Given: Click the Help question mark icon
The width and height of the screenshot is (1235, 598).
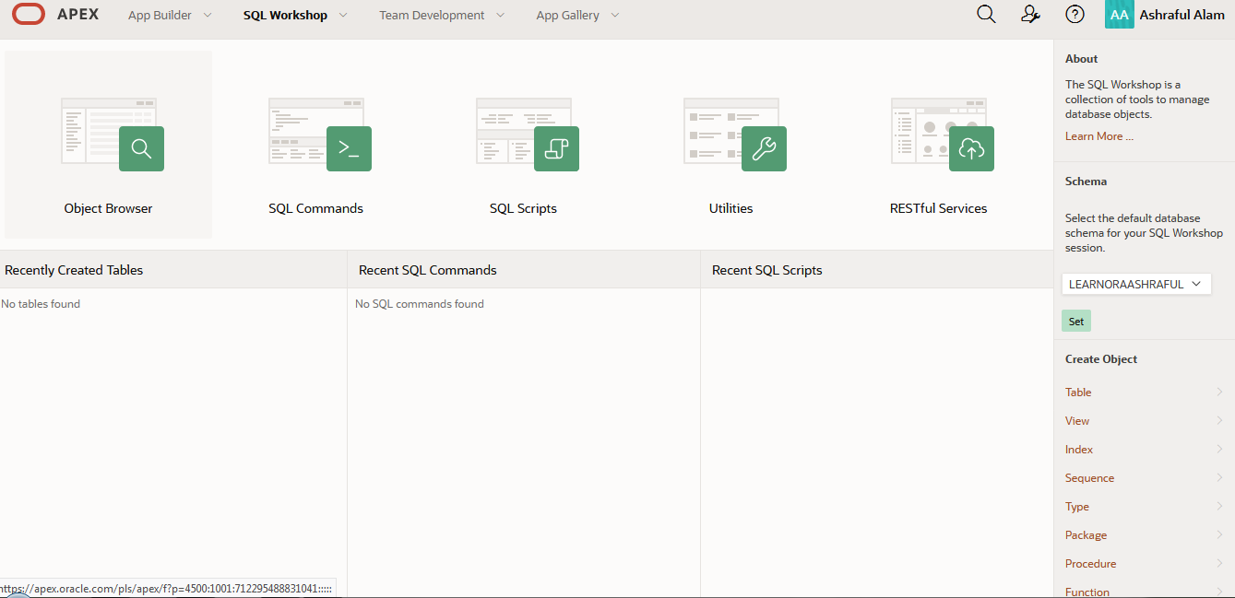Looking at the screenshot, I should coord(1075,15).
